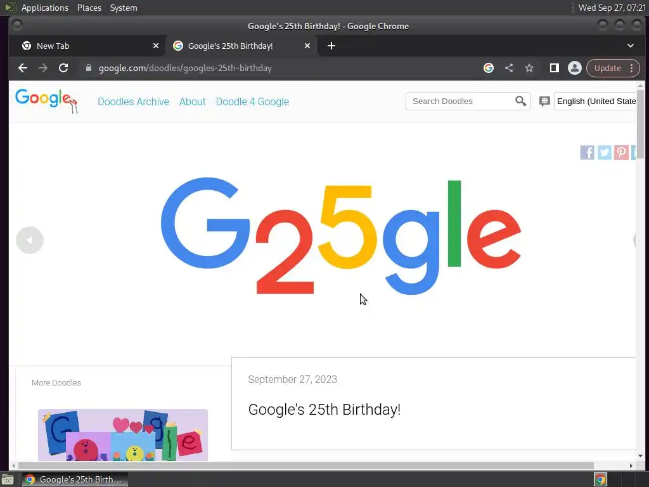Open the profile avatar menu
The width and height of the screenshot is (649, 487).
click(x=574, y=68)
